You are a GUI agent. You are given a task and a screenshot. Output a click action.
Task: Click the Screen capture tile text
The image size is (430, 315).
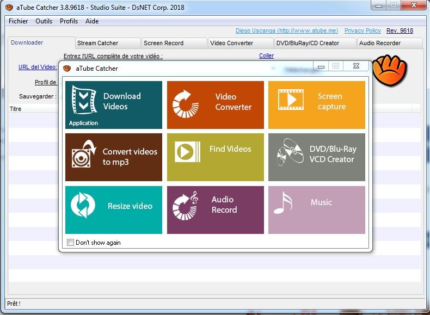coord(331,101)
